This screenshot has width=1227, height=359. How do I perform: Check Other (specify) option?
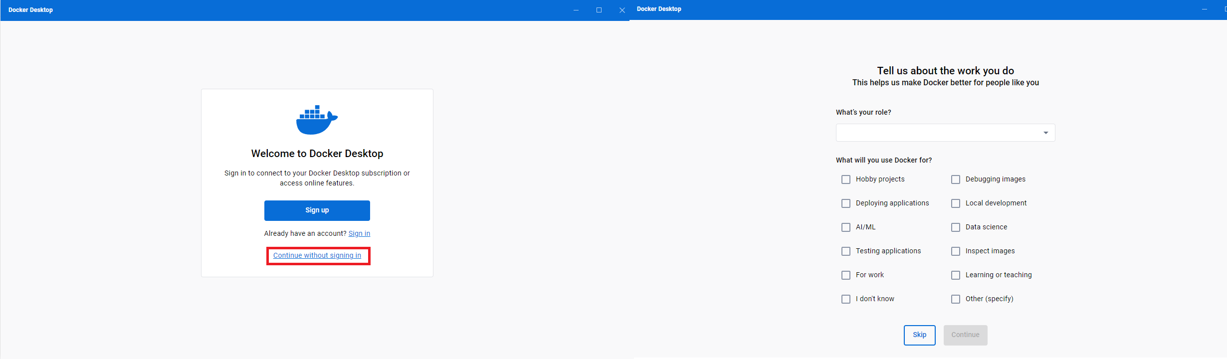pos(956,299)
